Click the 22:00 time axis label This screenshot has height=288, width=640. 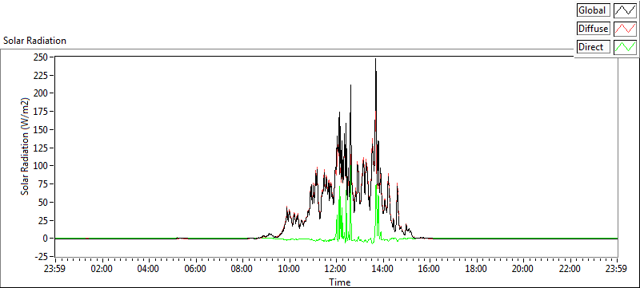(x=570, y=269)
